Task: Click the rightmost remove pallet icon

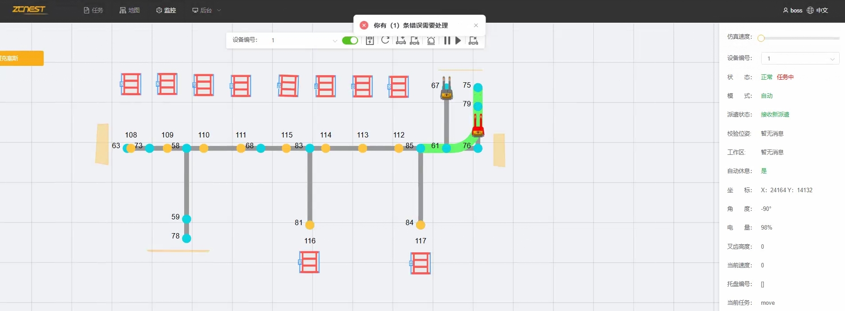Action: tap(473, 40)
